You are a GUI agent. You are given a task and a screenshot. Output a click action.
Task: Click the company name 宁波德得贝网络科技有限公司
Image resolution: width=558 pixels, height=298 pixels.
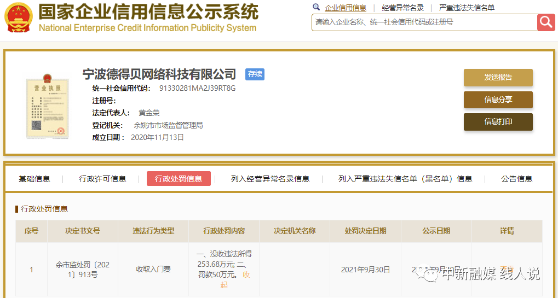coord(159,74)
